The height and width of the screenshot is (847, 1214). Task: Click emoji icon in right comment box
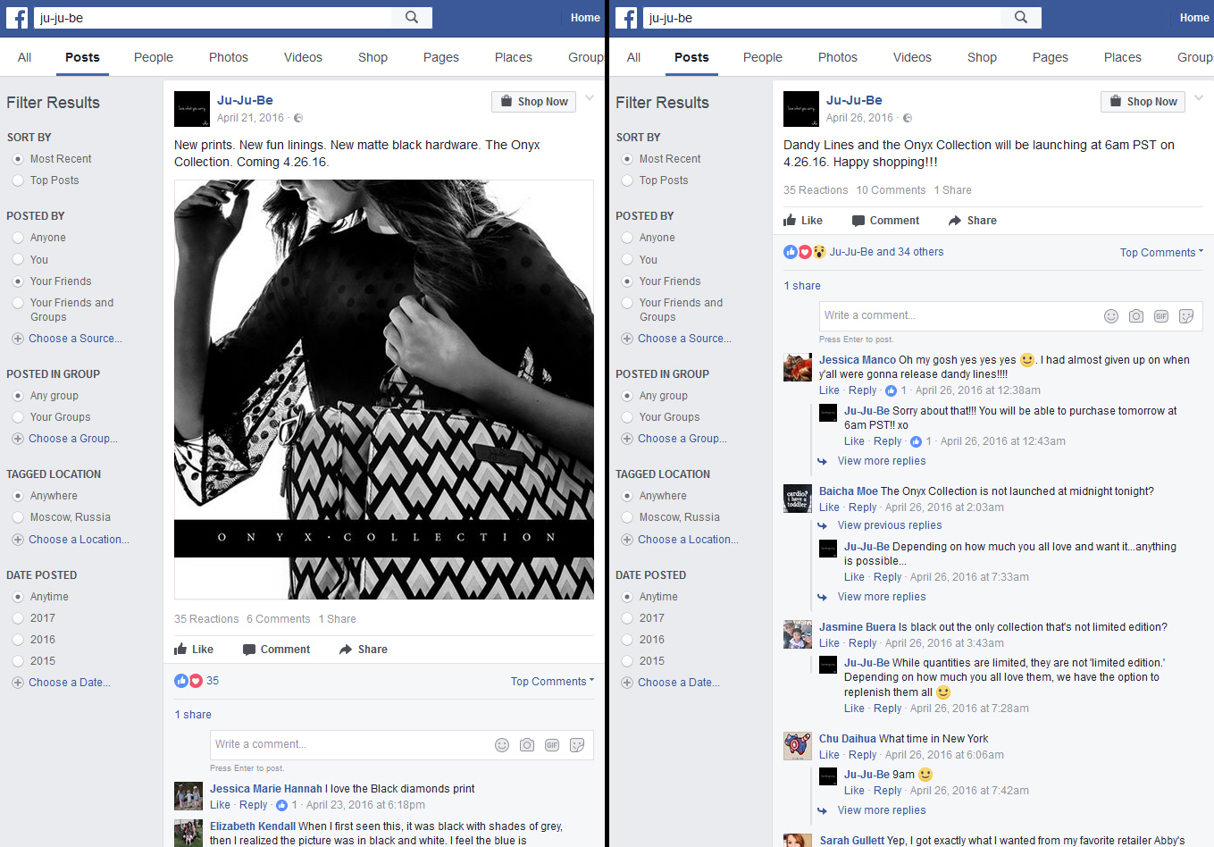coord(1111,316)
